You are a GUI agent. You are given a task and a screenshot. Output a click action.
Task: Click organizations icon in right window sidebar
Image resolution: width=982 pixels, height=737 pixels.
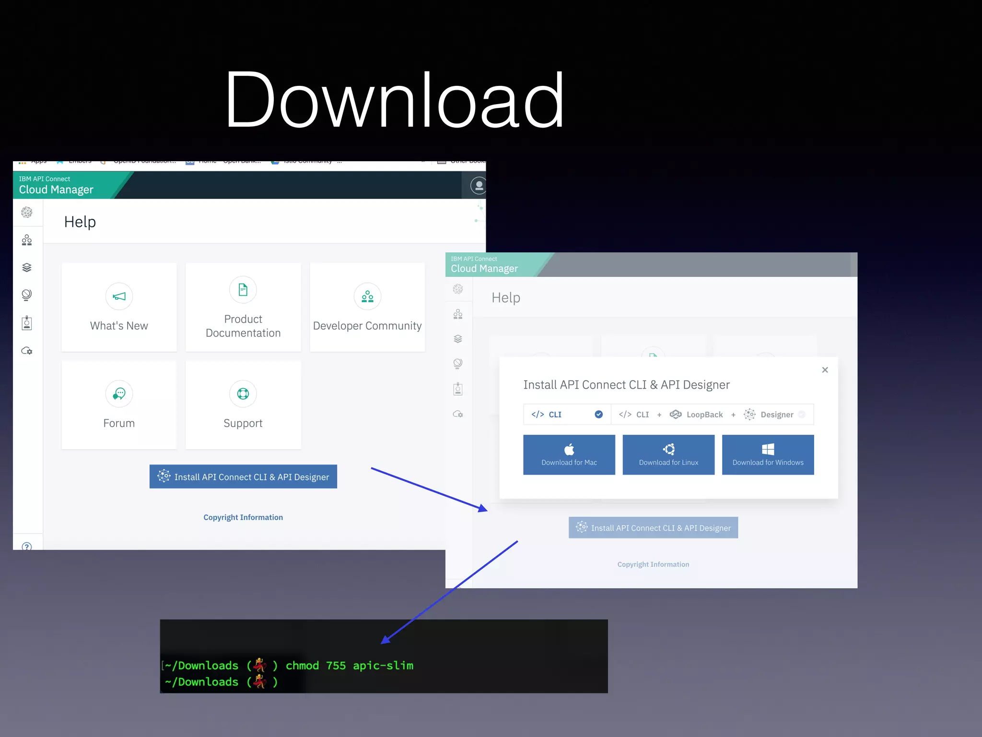[458, 314]
